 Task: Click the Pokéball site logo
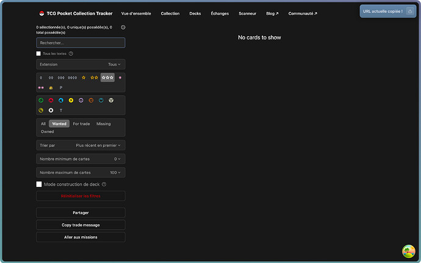click(x=41, y=13)
